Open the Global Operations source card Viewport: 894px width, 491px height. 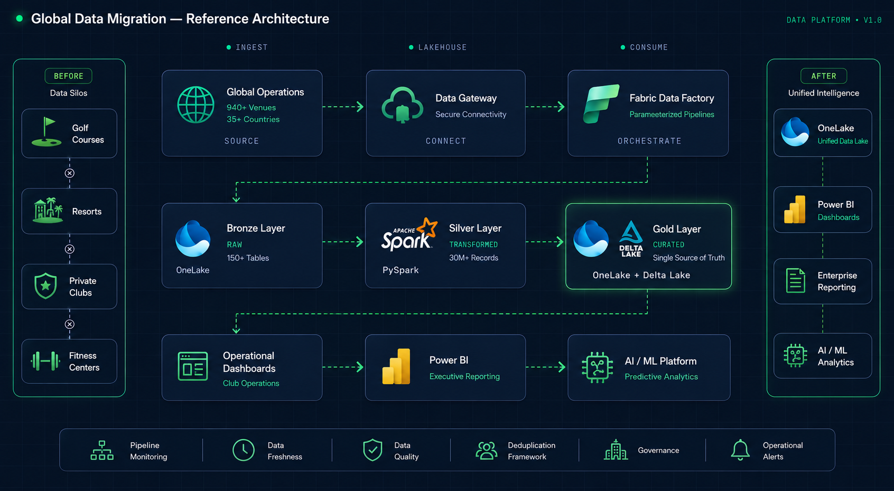click(242, 113)
